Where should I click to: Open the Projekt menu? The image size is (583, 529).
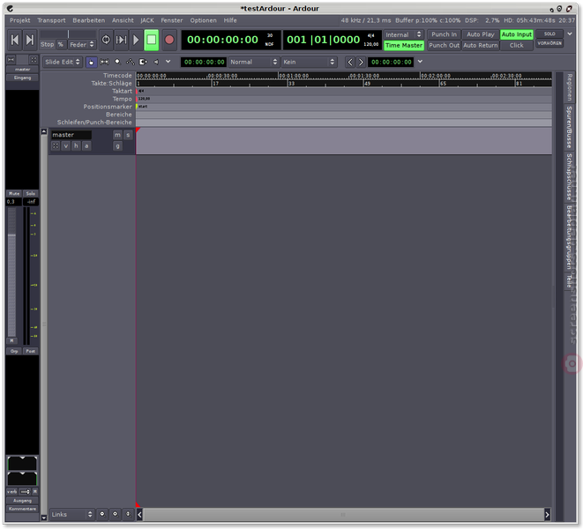click(20, 20)
